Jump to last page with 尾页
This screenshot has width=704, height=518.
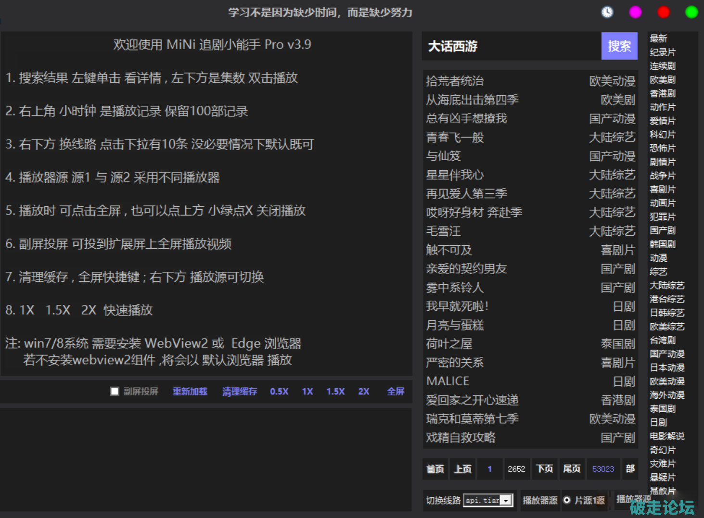[572, 469]
